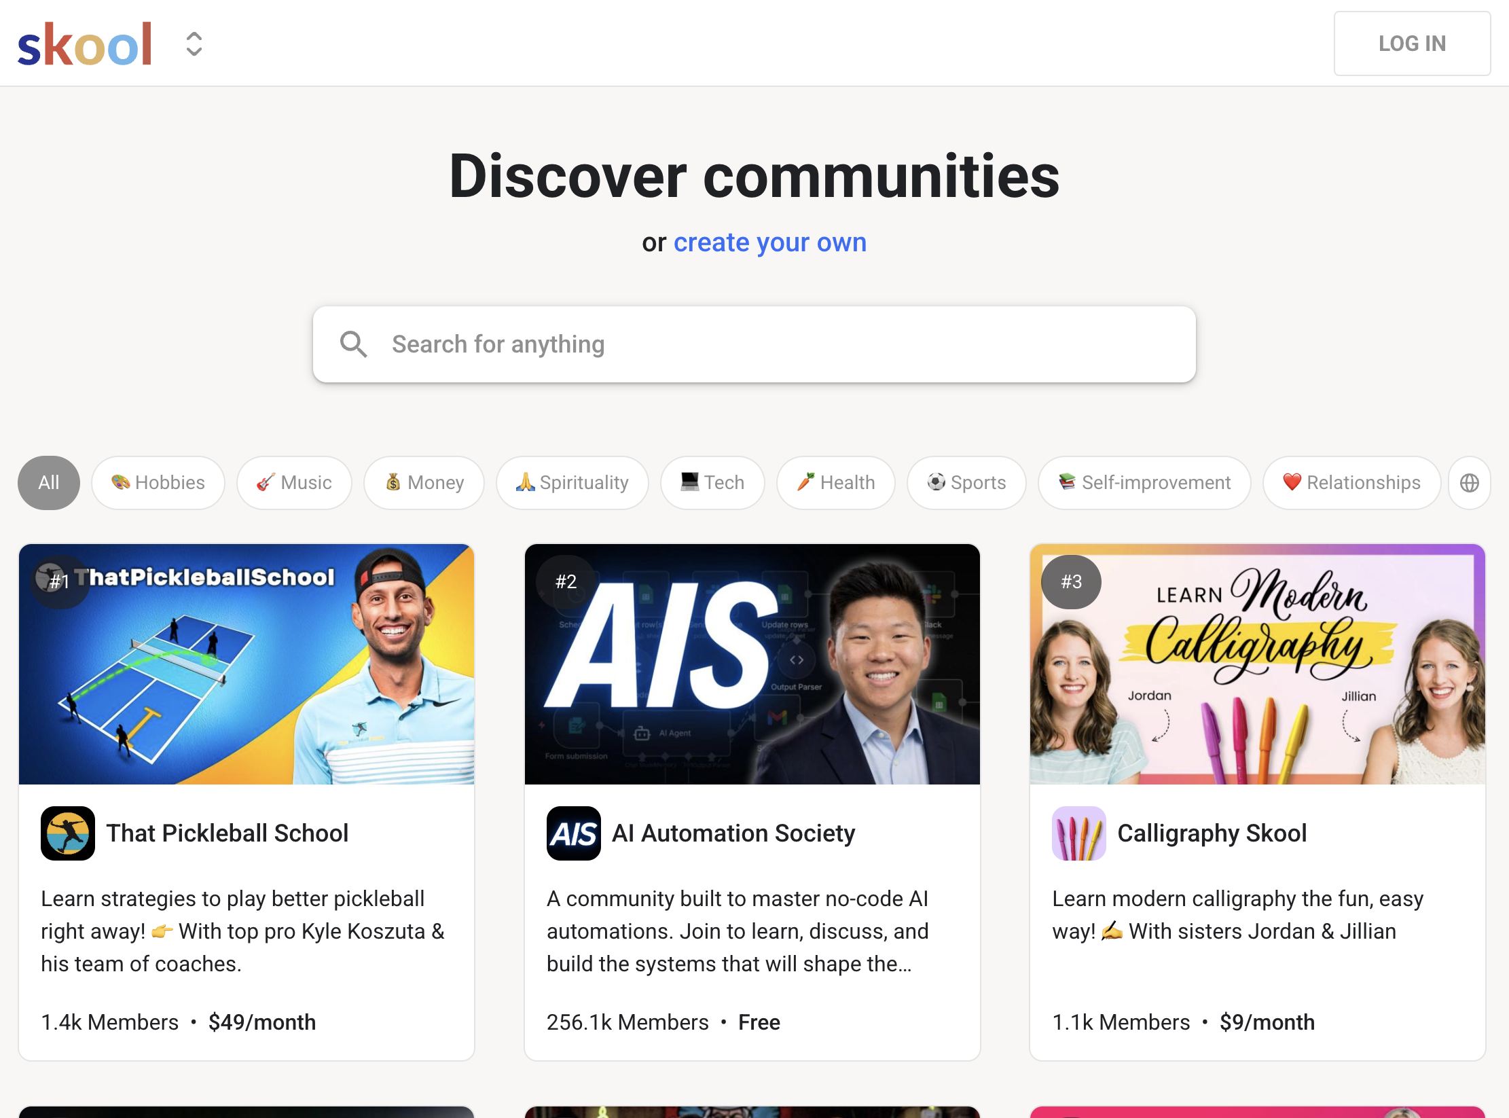Switch to the Tech category

pyautogui.click(x=712, y=483)
